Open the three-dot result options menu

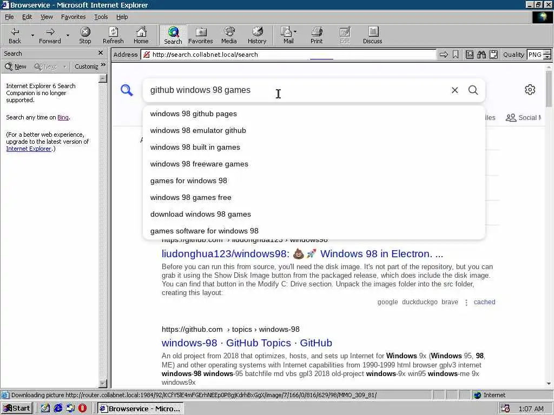point(466,303)
